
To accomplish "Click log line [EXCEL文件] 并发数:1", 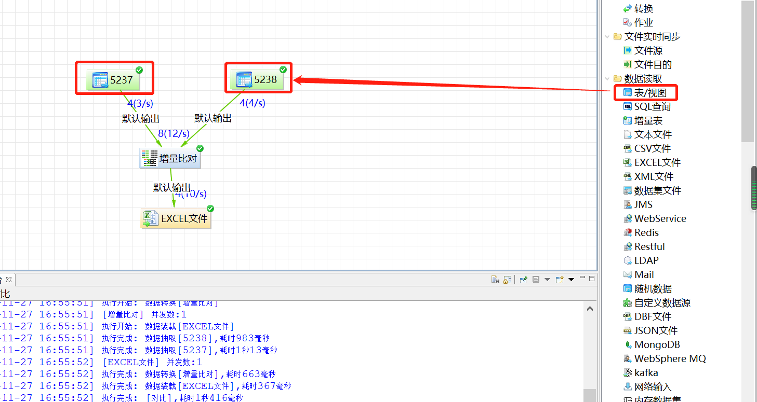I will (x=152, y=362).
